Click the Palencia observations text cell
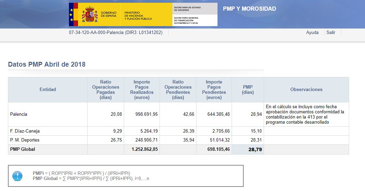This screenshot has width=365, height=191. point(306,114)
